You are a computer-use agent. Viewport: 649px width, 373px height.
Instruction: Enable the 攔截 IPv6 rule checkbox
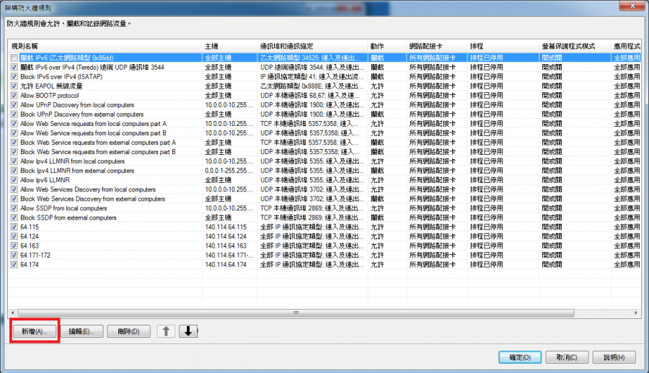pos(14,57)
